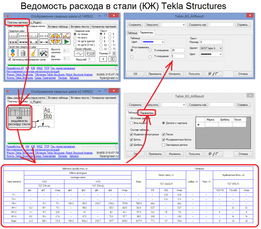Expand the Шрифт GOST type A dropdown
Screen dimensions: 261x229
coord(211,48)
